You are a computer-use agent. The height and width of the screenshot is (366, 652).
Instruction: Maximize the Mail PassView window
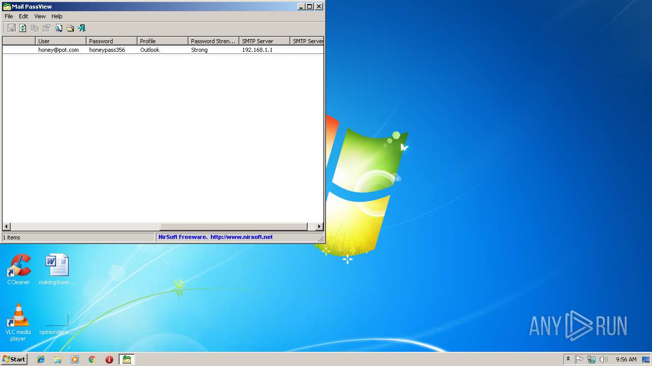[309, 7]
